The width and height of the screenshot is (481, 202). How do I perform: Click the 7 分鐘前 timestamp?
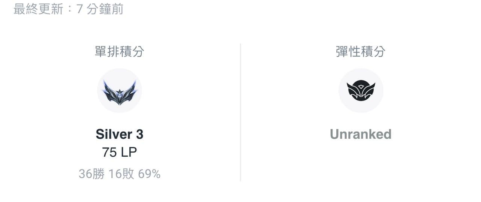[100, 9]
